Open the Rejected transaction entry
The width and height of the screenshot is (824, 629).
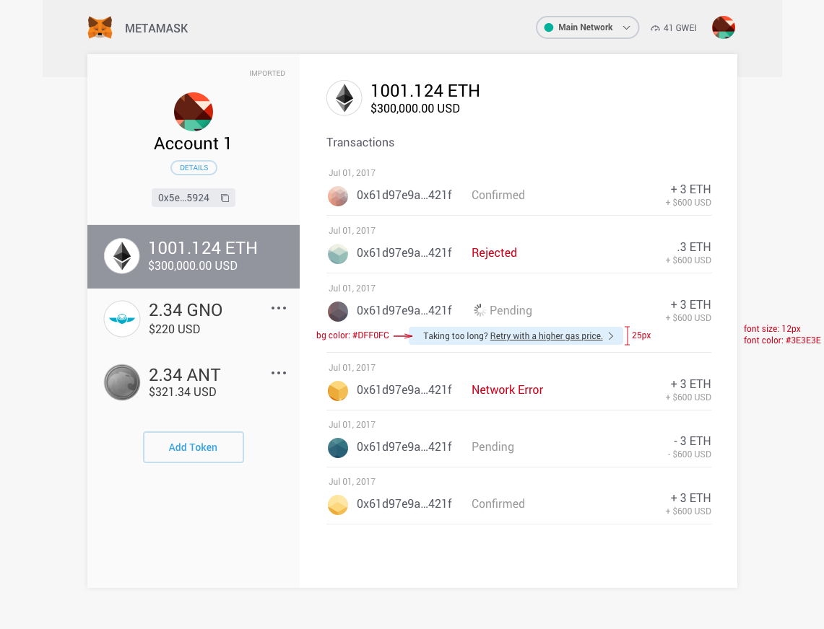point(494,252)
